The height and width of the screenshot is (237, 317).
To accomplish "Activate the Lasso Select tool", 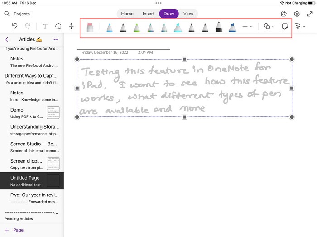I will coord(58,26).
